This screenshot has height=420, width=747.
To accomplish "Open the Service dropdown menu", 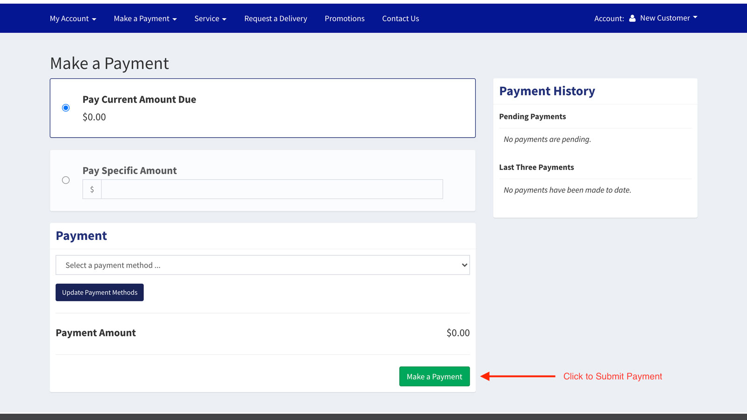I will (x=211, y=19).
